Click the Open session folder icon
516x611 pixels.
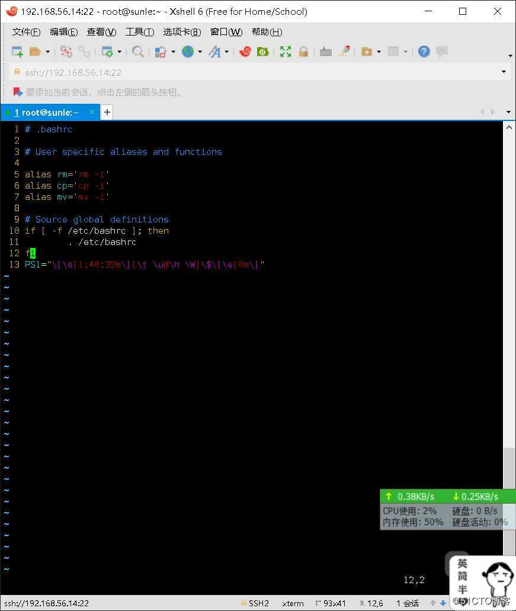click(x=35, y=52)
